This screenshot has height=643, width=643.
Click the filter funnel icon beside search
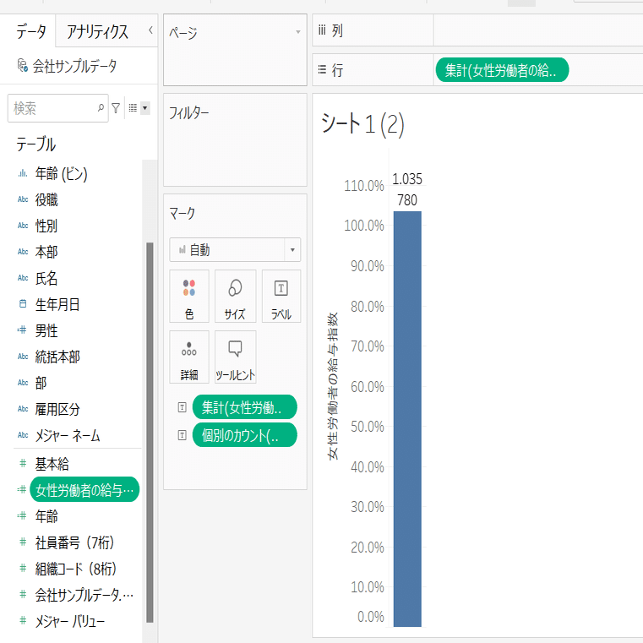116,108
